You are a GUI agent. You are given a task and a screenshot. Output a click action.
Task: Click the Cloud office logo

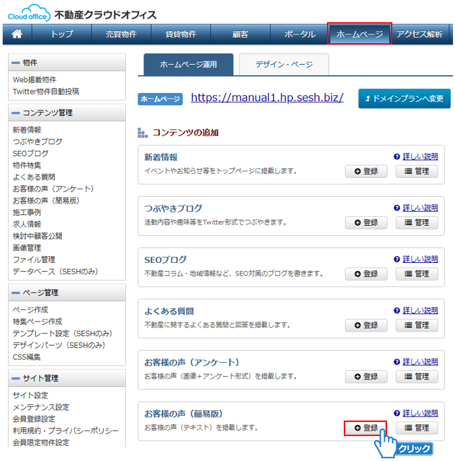tap(26, 13)
